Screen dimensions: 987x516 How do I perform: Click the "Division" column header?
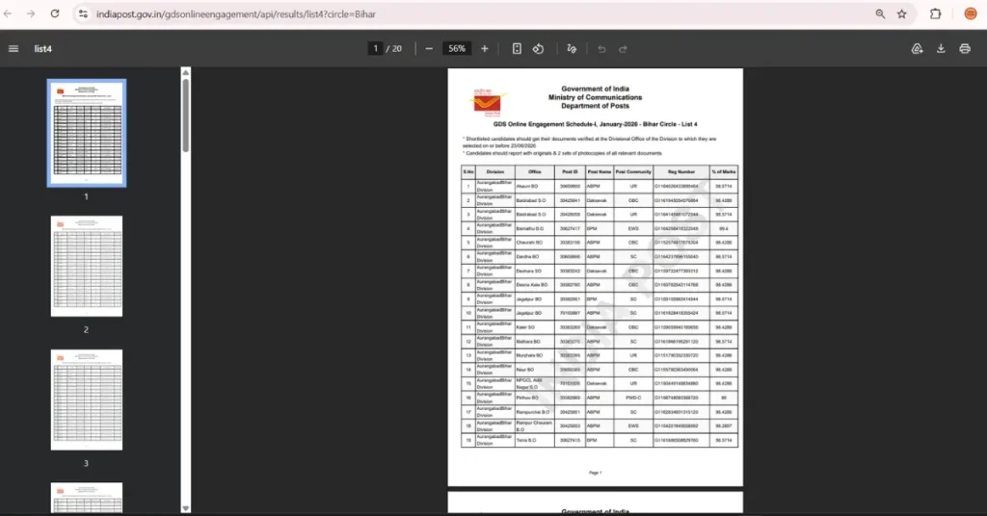[495, 171]
